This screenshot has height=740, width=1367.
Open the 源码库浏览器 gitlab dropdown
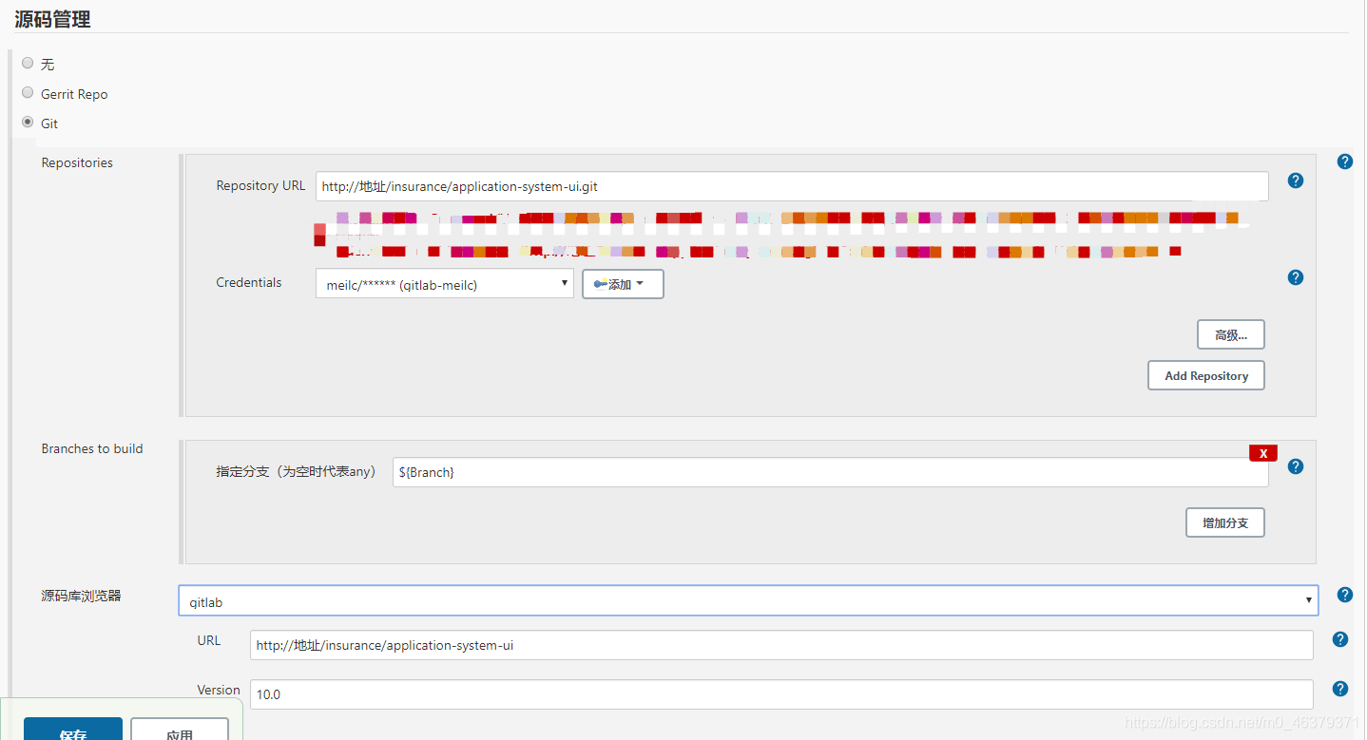[x=748, y=600]
